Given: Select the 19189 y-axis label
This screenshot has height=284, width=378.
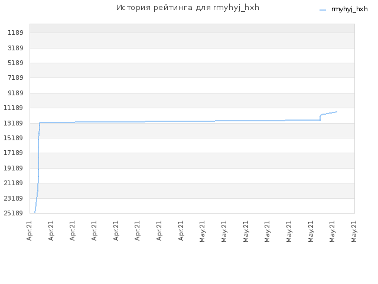Looking at the screenshot, I should point(13,168).
